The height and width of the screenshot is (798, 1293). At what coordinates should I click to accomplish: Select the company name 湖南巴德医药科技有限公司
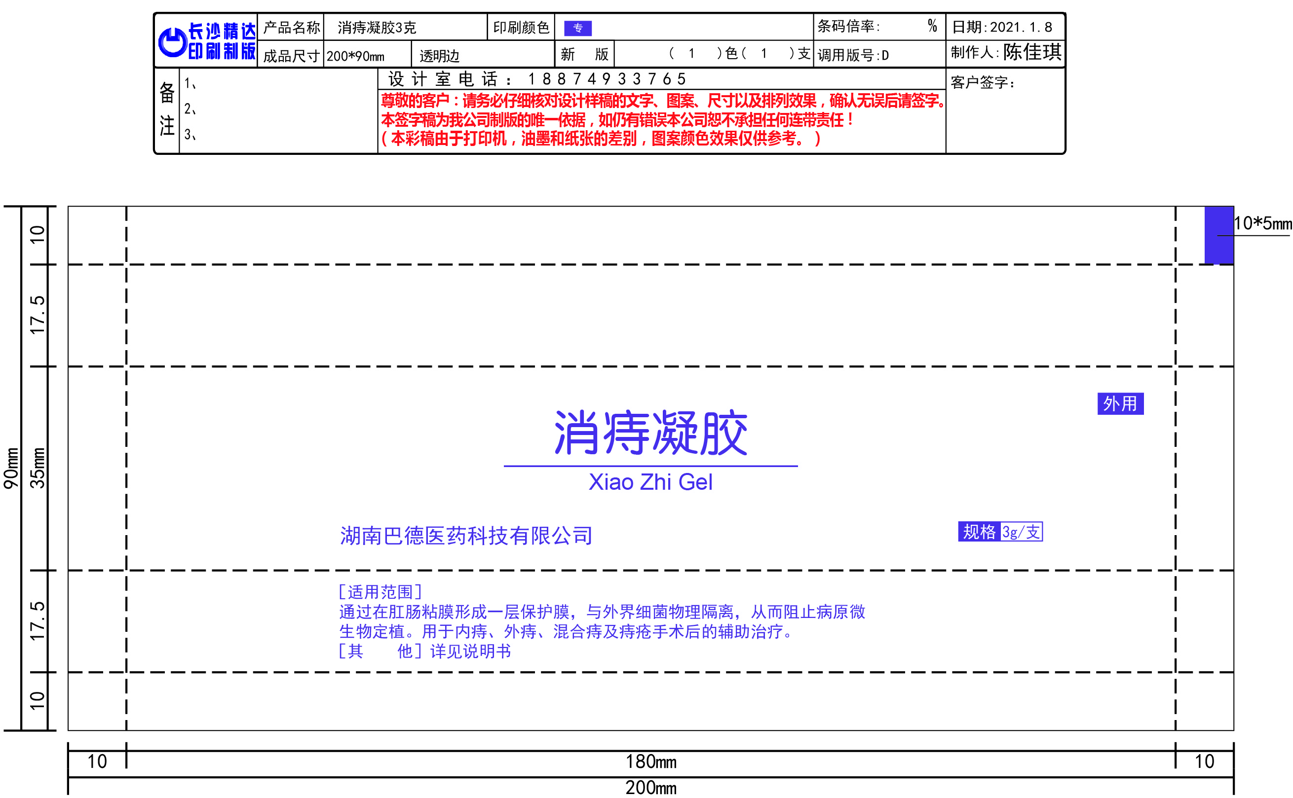(466, 536)
